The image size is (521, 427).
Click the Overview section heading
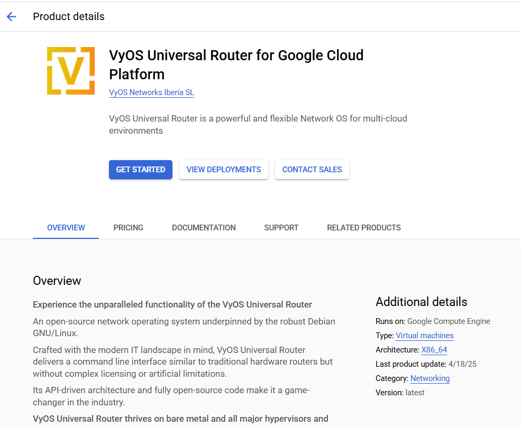(57, 281)
